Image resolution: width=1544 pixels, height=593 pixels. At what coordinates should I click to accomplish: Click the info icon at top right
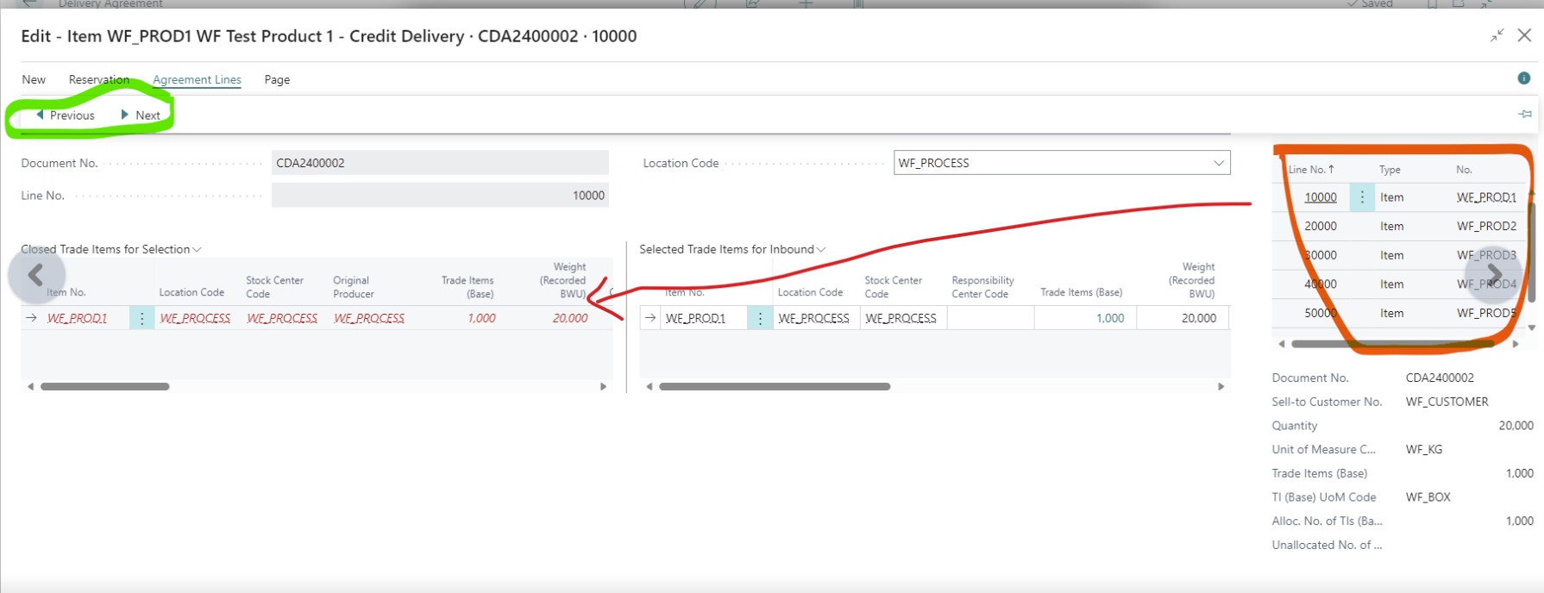point(1524,78)
